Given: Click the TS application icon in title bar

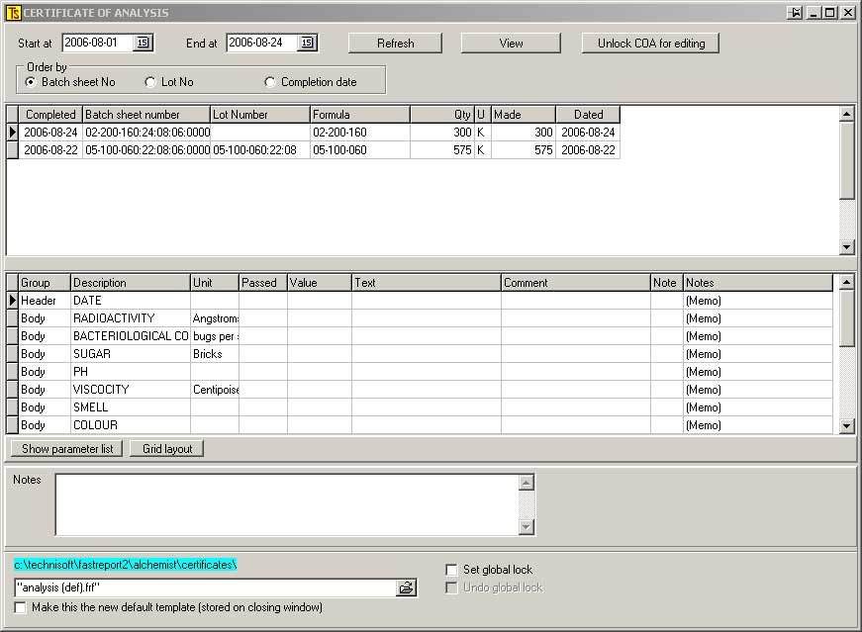Looking at the screenshot, I should click(x=14, y=13).
